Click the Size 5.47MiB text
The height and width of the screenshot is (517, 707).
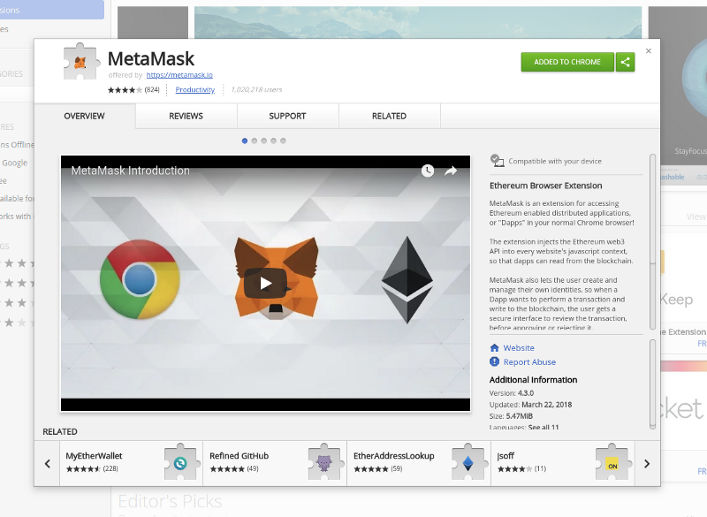point(511,416)
